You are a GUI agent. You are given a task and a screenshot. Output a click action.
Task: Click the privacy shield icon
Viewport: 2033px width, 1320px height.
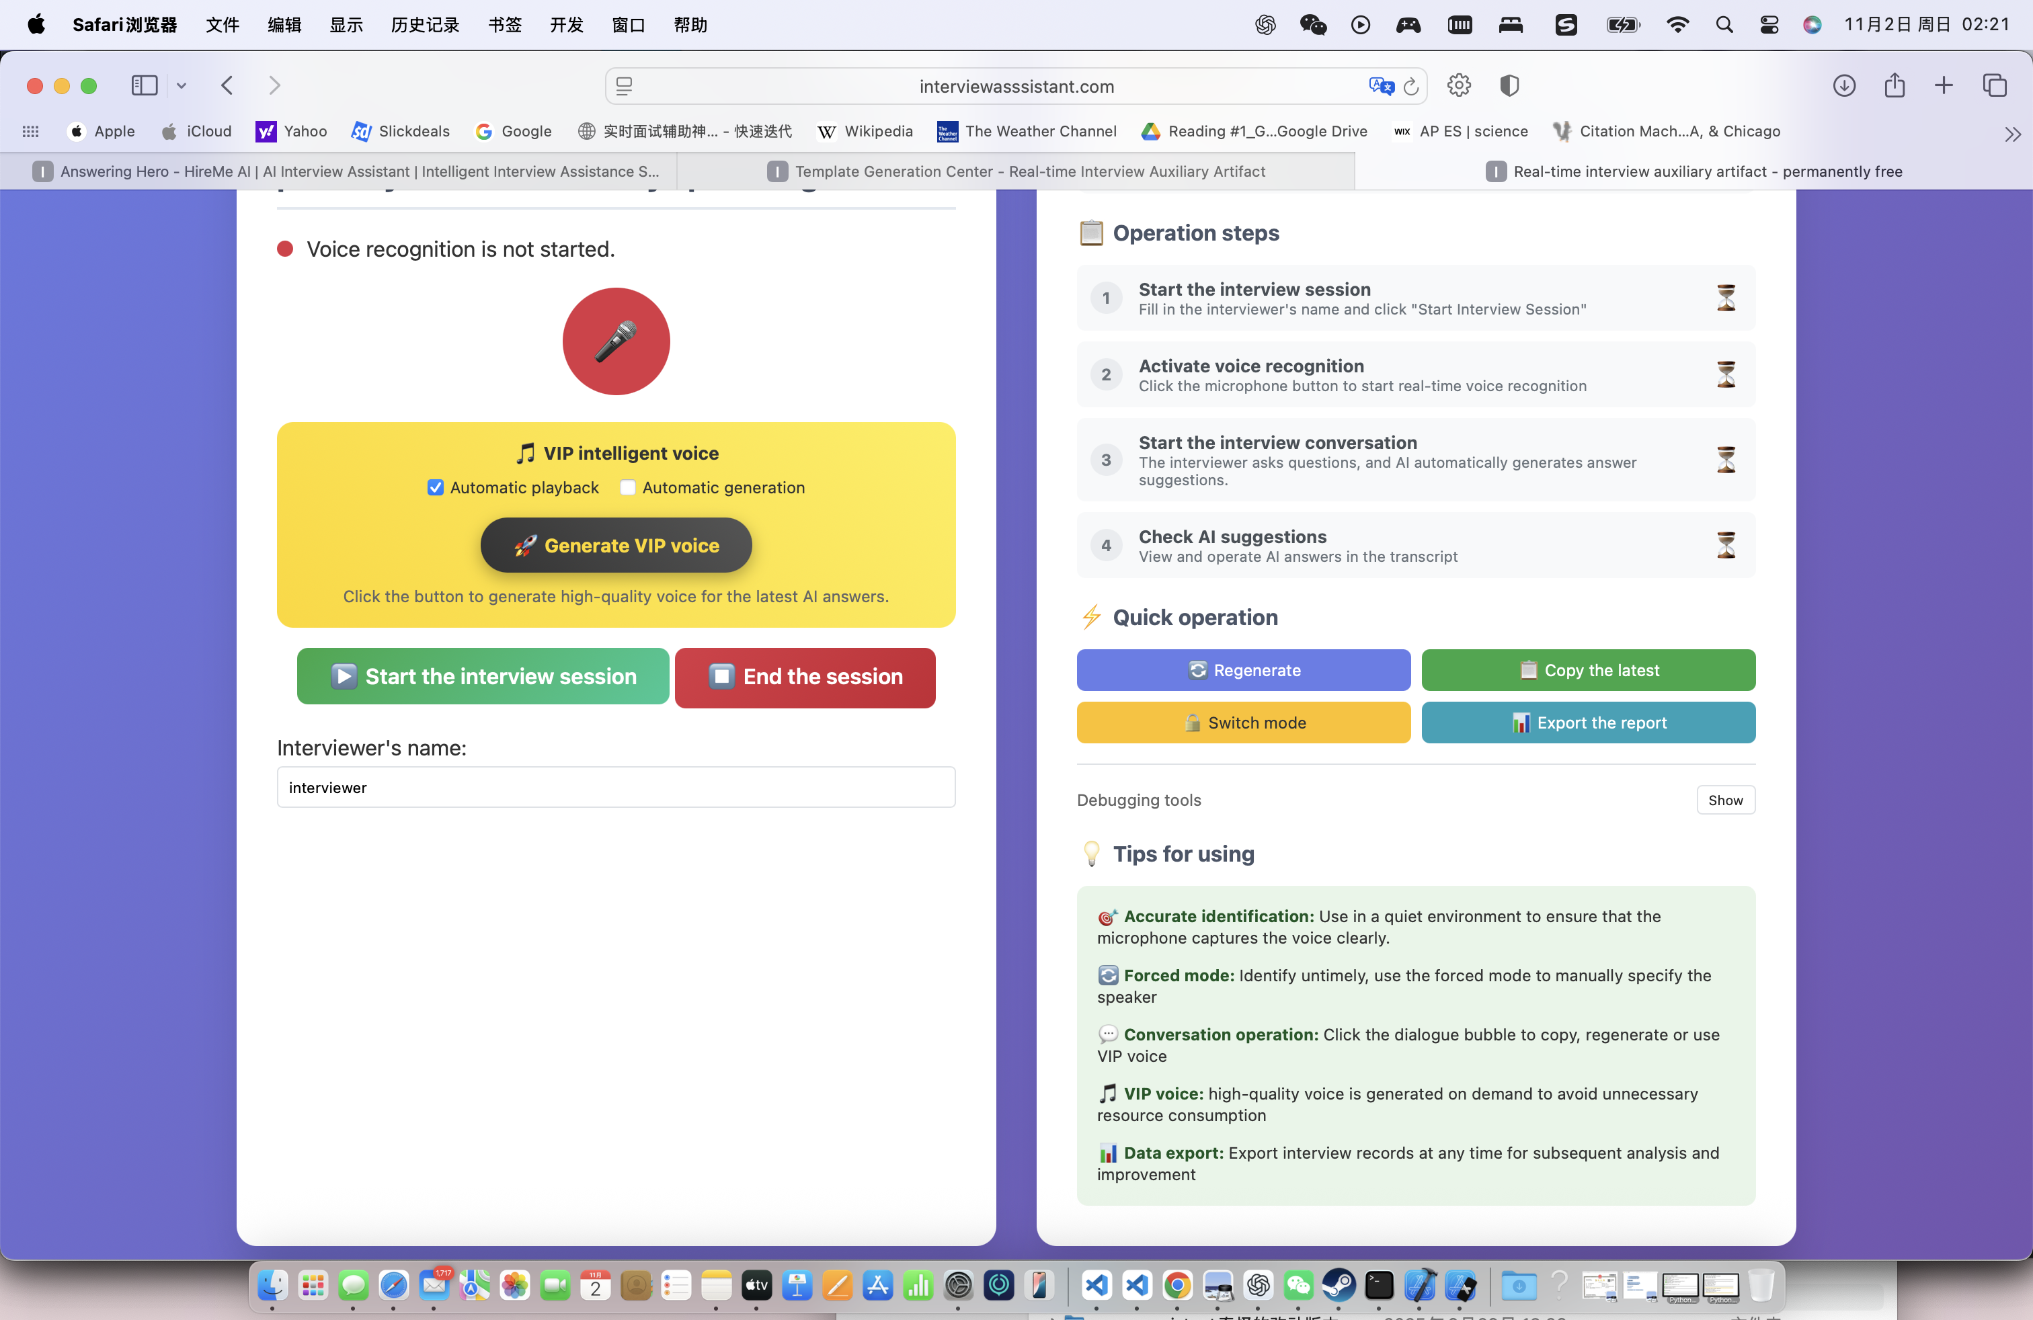click(x=1510, y=85)
